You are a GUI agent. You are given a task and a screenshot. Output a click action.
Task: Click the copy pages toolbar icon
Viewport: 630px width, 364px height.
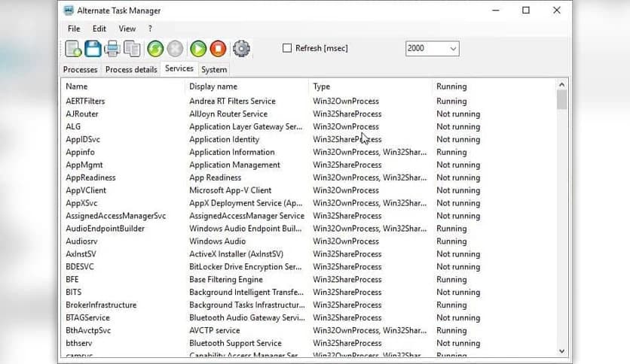[132, 48]
